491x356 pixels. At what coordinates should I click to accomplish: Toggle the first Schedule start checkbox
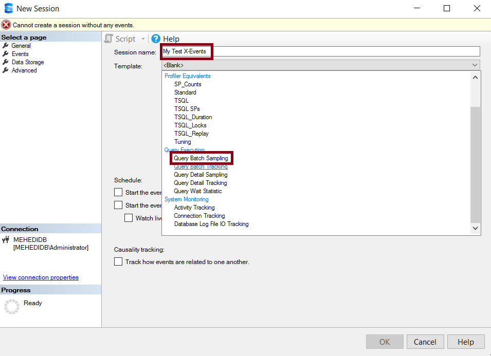click(x=118, y=193)
